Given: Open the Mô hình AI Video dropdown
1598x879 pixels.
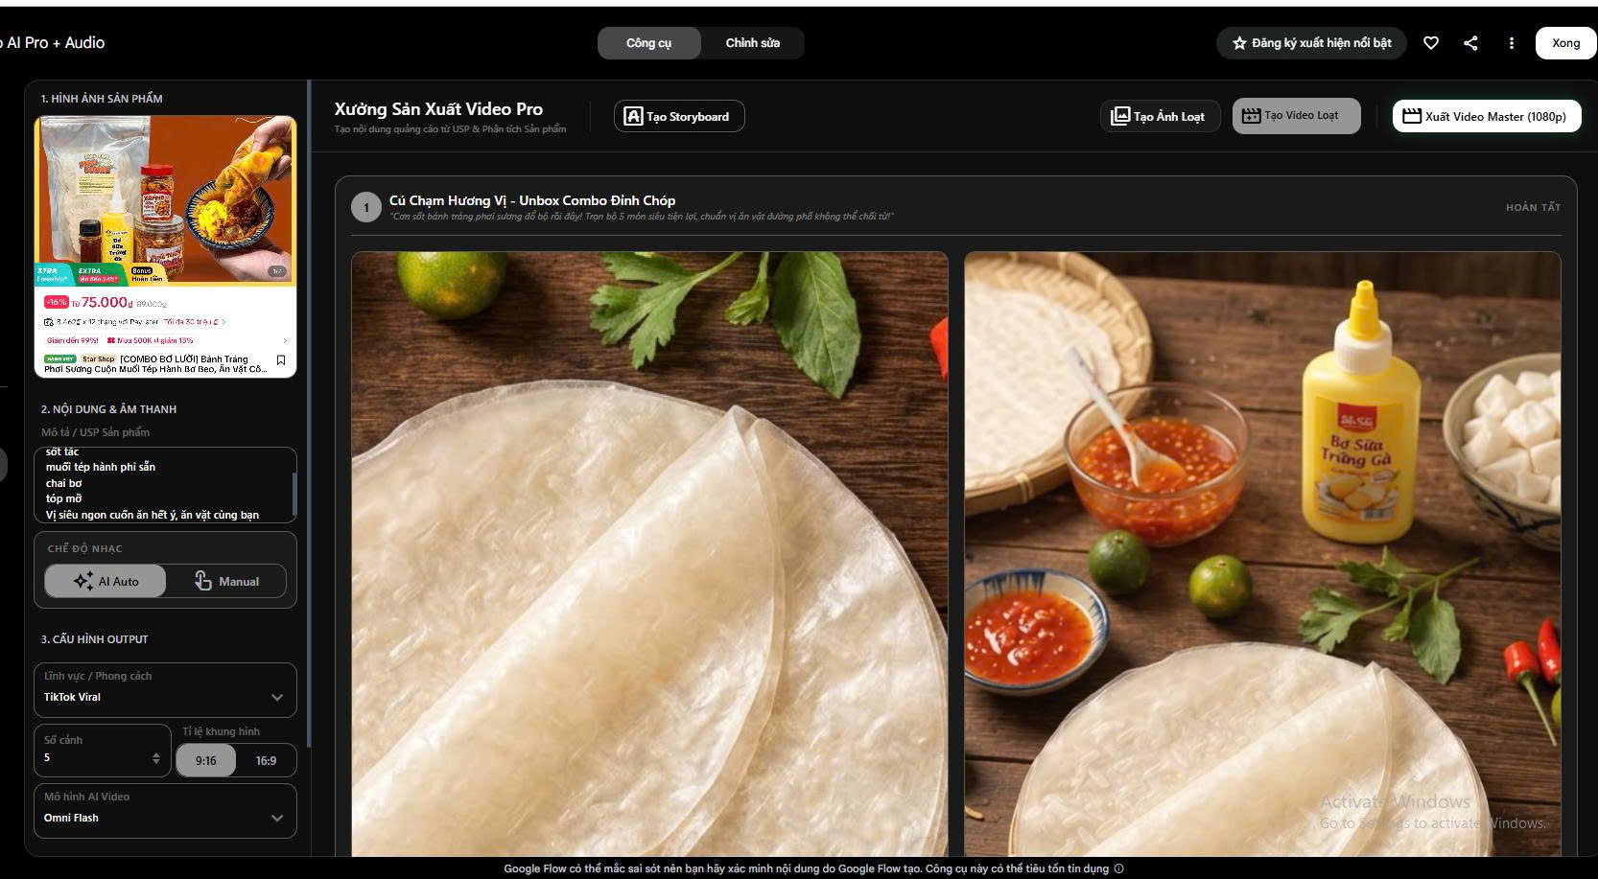Looking at the screenshot, I should tap(165, 810).
